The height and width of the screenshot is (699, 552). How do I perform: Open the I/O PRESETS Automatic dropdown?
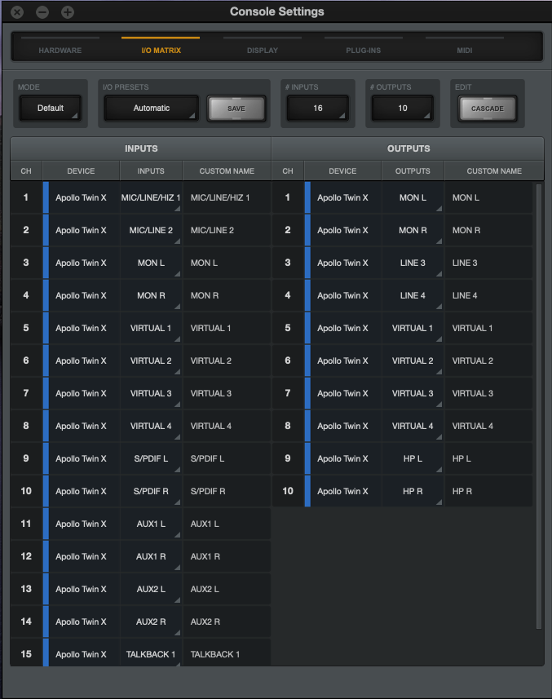tap(152, 108)
